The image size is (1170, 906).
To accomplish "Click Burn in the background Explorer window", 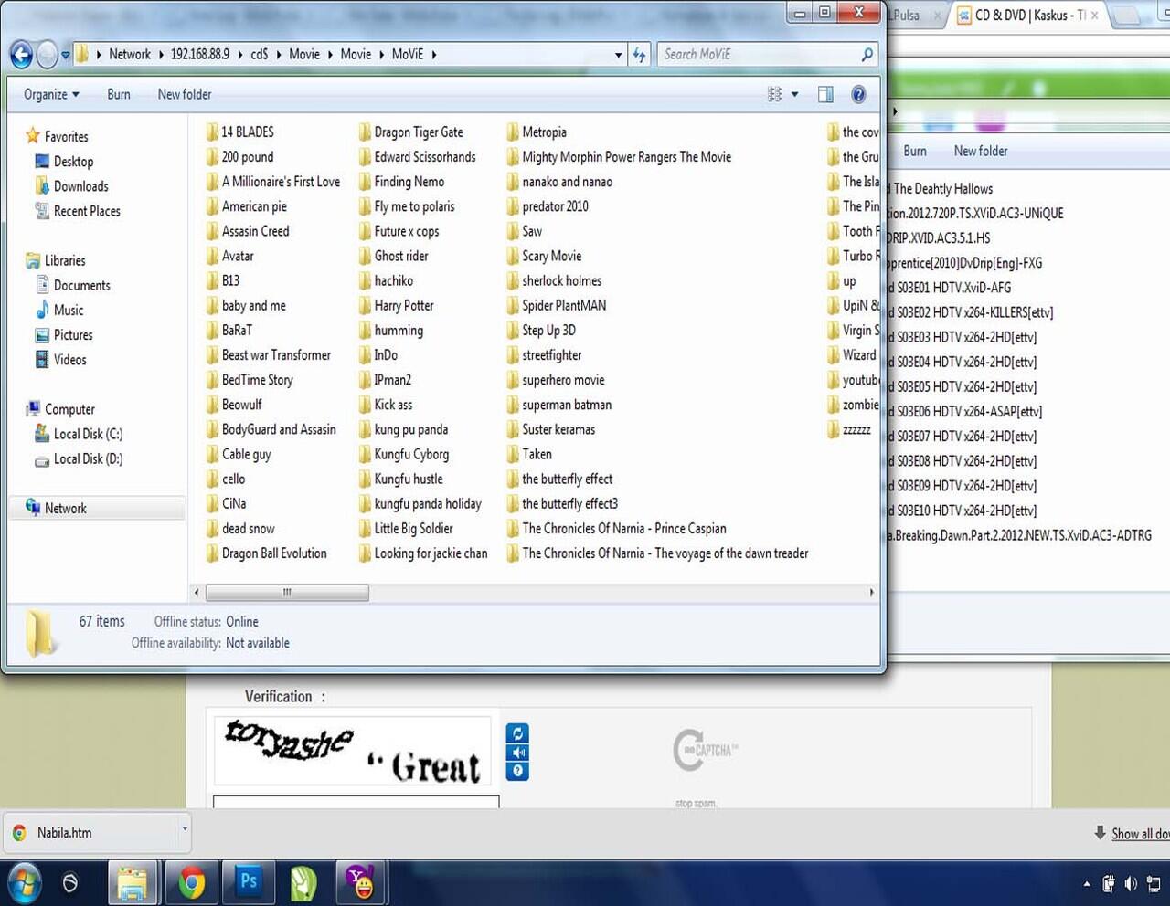I will click(x=915, y=151).
